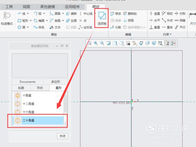Apply the 中点 midpoint constraint
196x147 pixels.
tap(167, 20)
